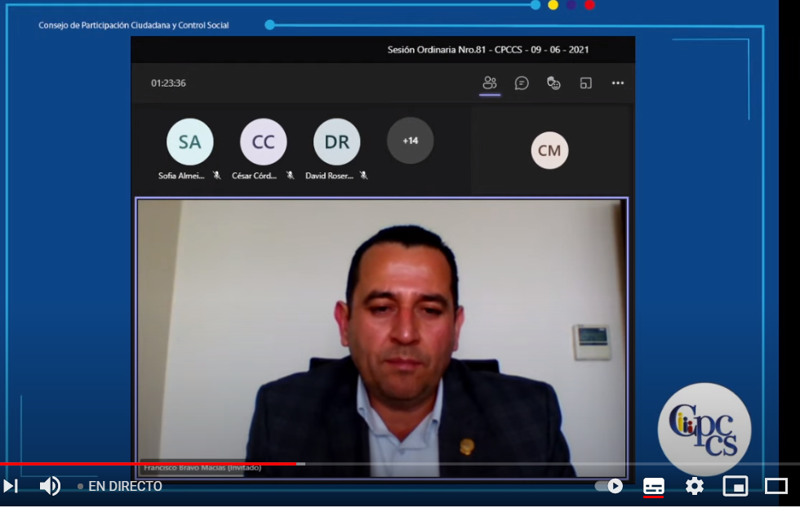The width and height of the screenshot is (800, 508).
Task: Click David Roser... muted microphone icon
Action: point(364,175)
